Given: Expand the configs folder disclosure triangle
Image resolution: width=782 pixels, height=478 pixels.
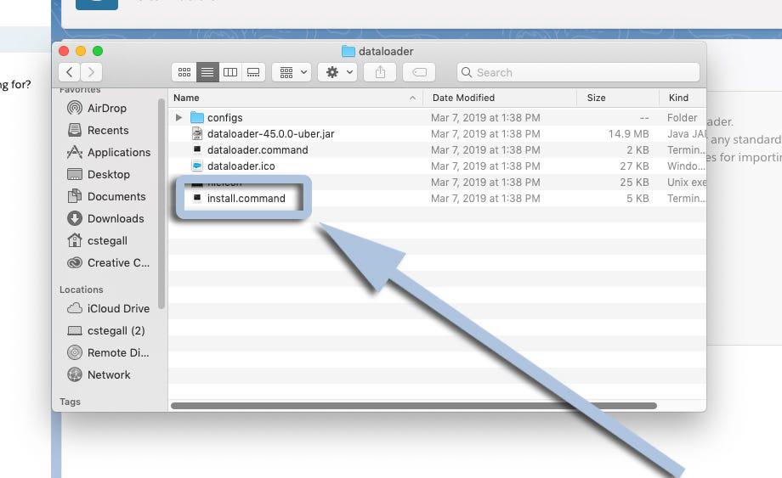Looking at the screenshot, I should tap(178, 118).
